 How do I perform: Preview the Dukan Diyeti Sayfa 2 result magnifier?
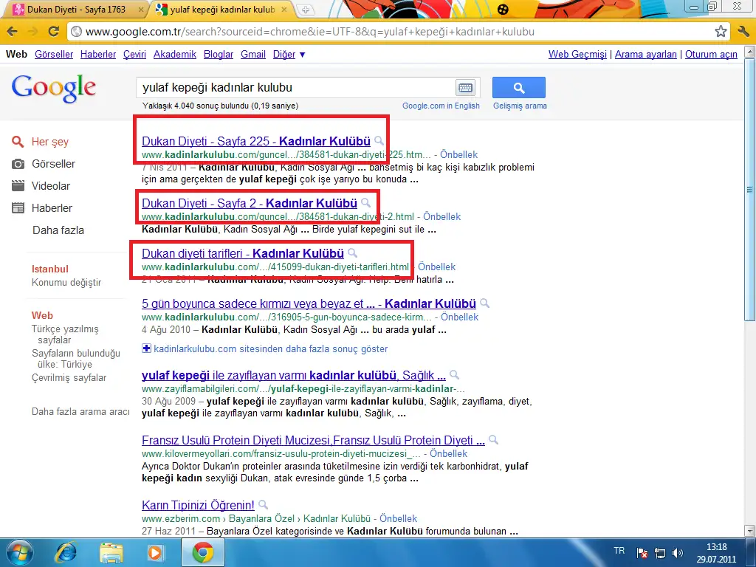pos(366,202)
